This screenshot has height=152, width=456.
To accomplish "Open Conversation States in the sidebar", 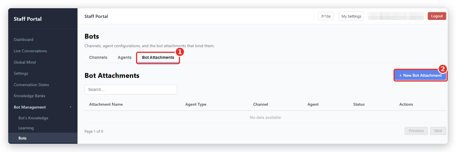I will pos(31,85).
